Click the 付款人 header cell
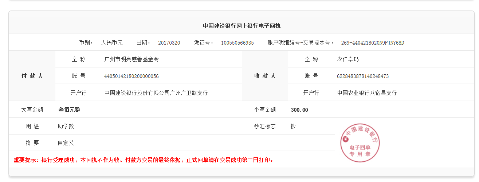The height and width of the screenshot is (182, 479). coord(32,76)
